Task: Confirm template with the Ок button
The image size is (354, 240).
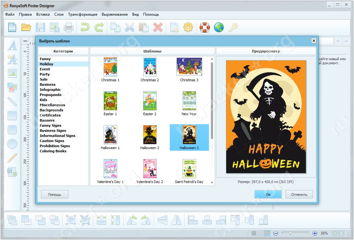Action: (x=268, y=195)
